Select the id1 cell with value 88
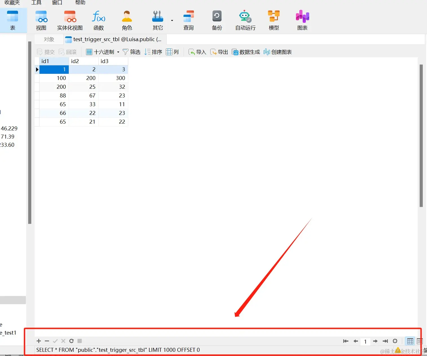Image resolution: width=427 pixels, height=356 pixels. (x=54, y=95)
